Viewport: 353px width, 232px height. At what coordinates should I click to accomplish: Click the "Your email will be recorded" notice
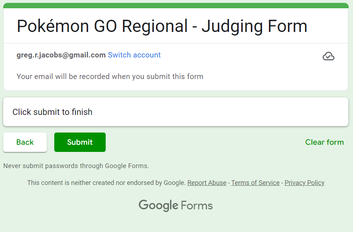(x=110, y=76)
